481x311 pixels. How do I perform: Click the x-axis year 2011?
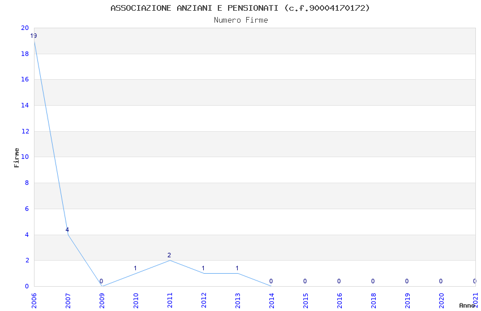170,301
